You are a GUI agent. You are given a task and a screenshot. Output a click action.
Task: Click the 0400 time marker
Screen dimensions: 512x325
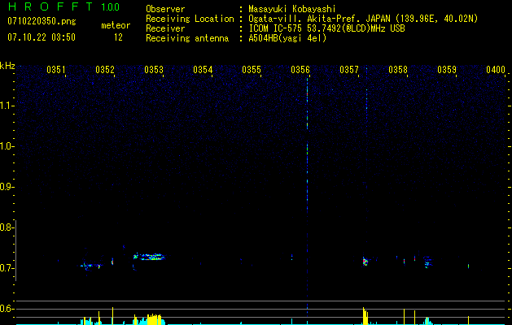pos(496,70)
